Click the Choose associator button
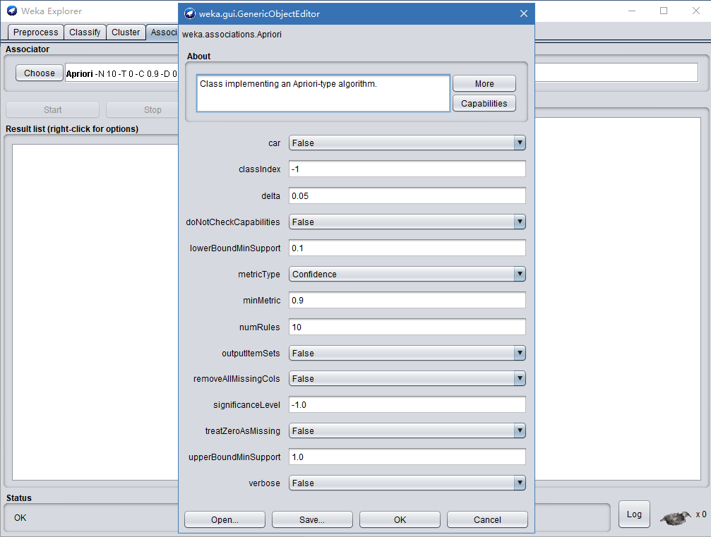The height and width of the screenshot is (537, 711). click(40, 73)
